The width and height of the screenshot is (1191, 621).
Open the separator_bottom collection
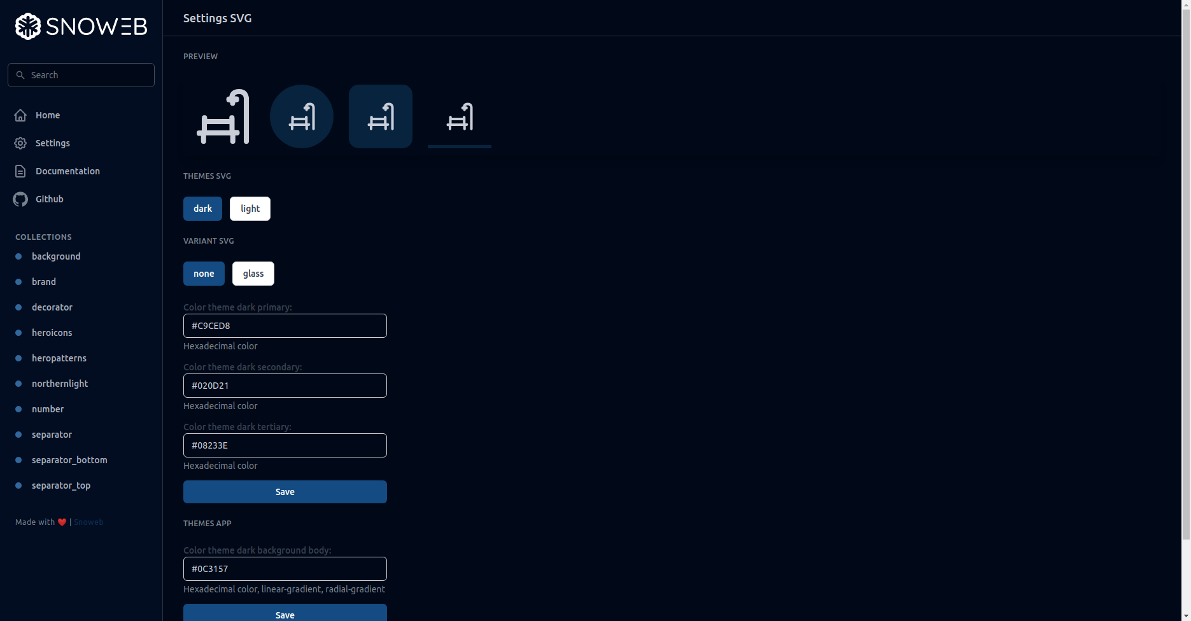[69, 459]
